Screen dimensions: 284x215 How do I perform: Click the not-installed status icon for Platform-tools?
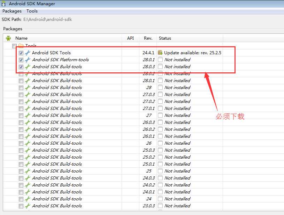pyautogui.click(x=160, y=60)
